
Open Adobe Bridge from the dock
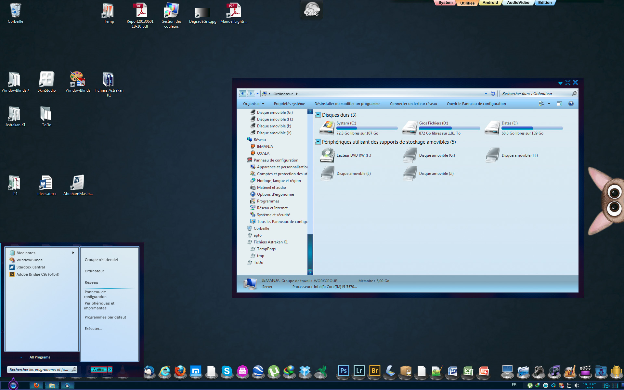(375, 371)
